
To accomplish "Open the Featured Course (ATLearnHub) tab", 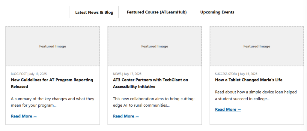I will tap(156, 12).
